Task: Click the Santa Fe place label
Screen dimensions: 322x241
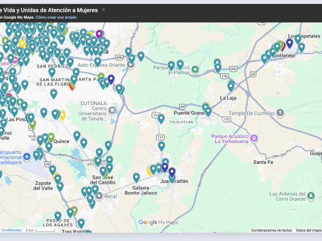Action: (263, 162)
